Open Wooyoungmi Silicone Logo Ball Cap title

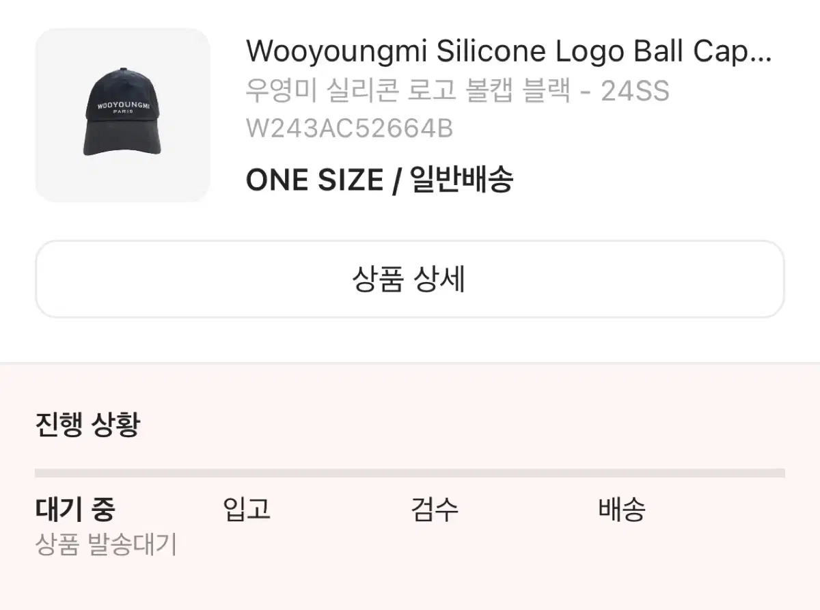pos(508,52)
